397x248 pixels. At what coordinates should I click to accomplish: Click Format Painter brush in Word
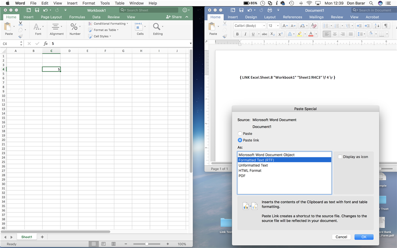click(x=224, y=36)
